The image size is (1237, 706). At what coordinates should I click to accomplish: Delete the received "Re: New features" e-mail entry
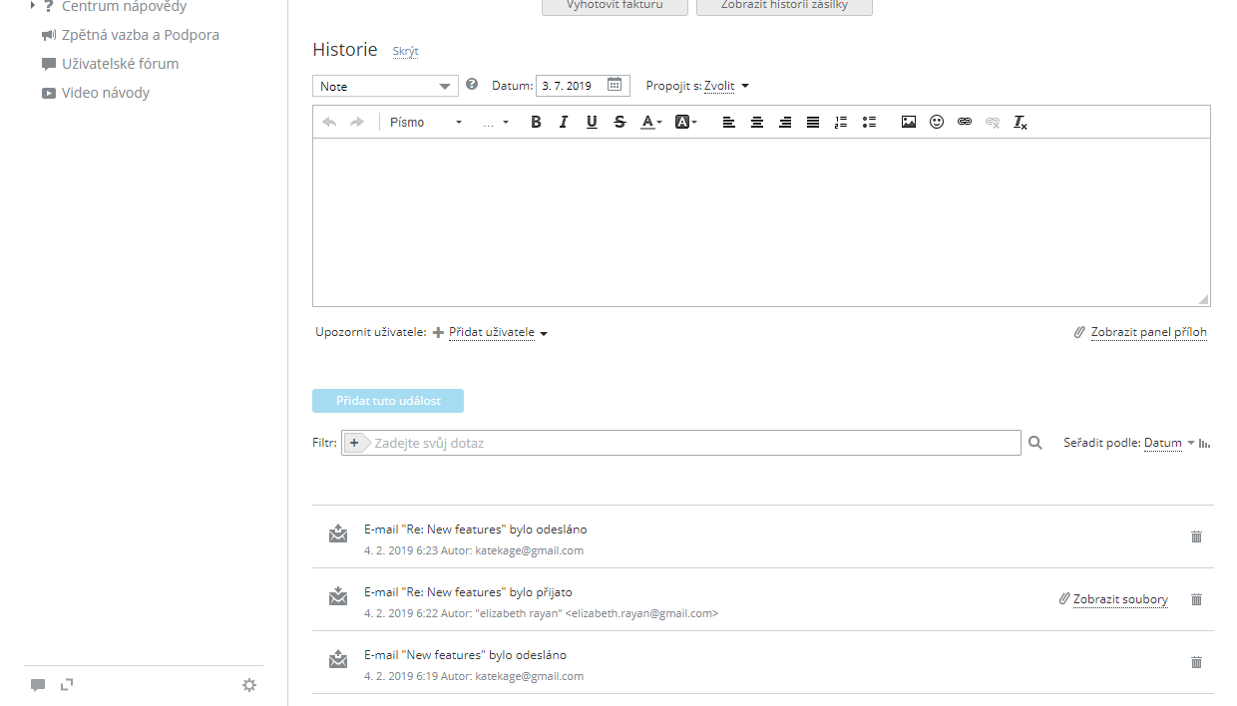pos(1196,599)
